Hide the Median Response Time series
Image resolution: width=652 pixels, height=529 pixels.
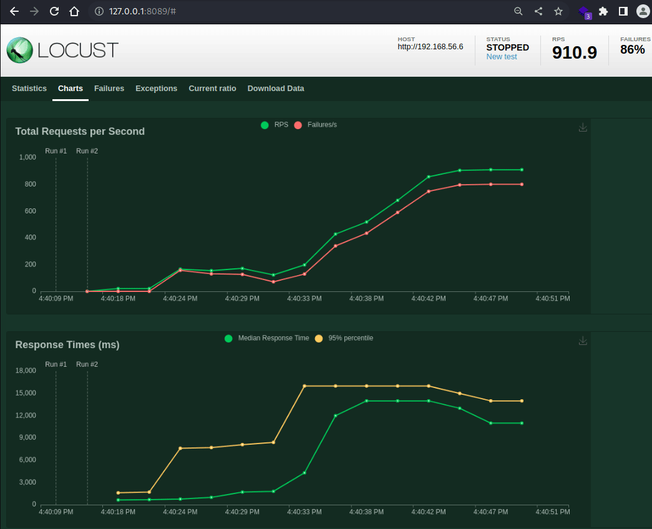point(228,338)
